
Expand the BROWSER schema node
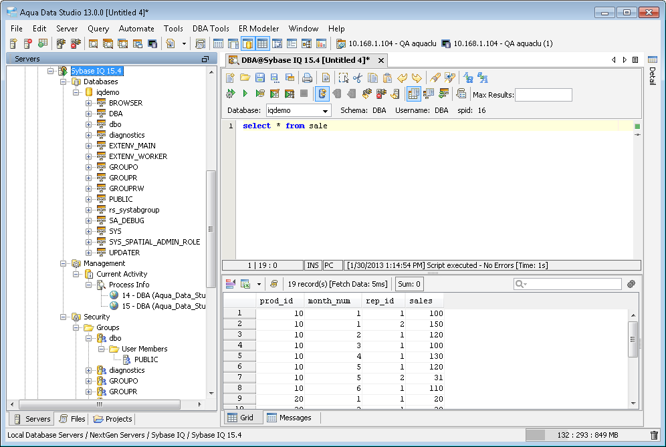(x=88, y=103)
